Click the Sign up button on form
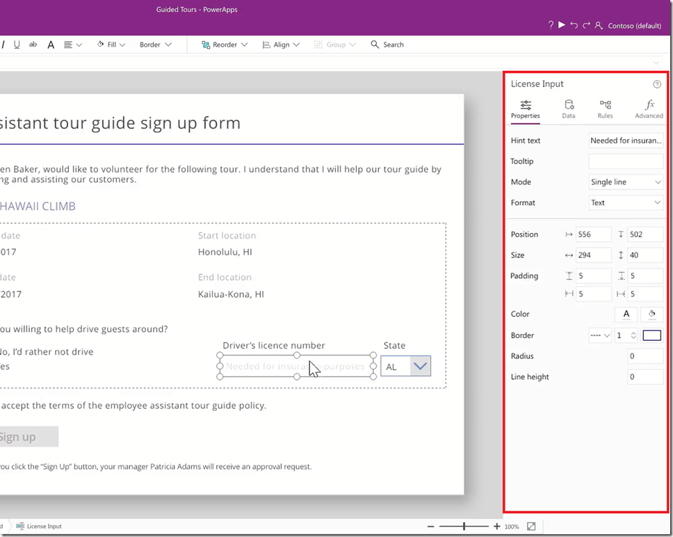 [21, 437]
